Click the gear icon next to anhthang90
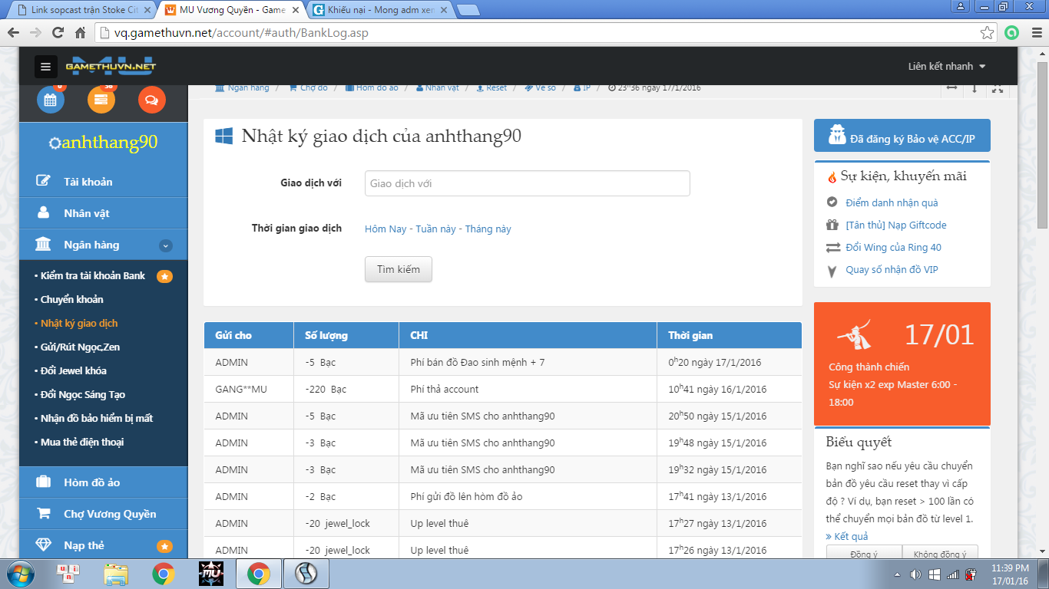Viewport: 1049px width, 589px height. click(x=54, y=143)
